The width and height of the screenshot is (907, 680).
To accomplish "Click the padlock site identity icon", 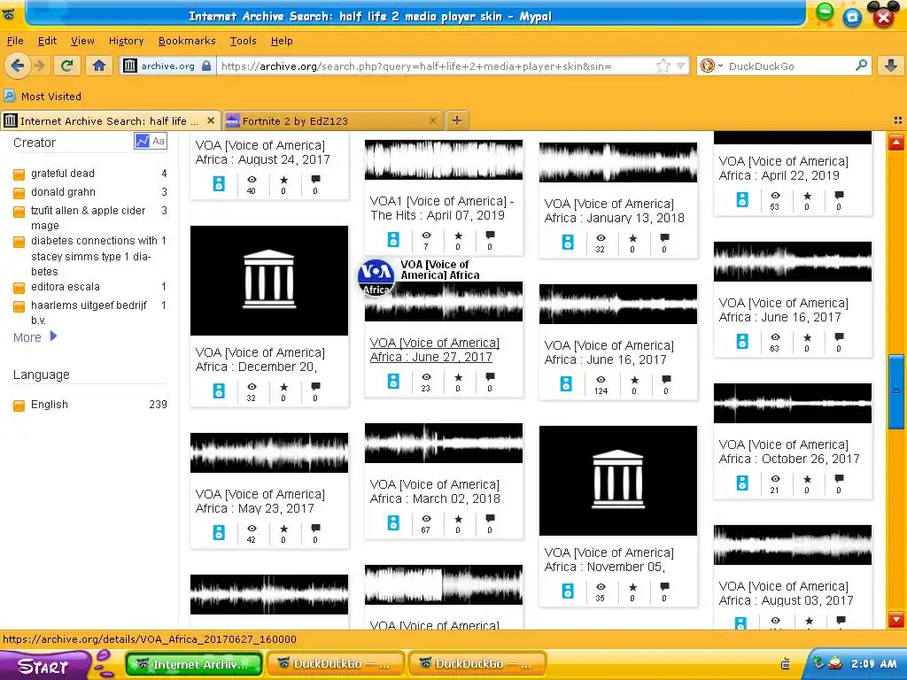I will (205, 66).
